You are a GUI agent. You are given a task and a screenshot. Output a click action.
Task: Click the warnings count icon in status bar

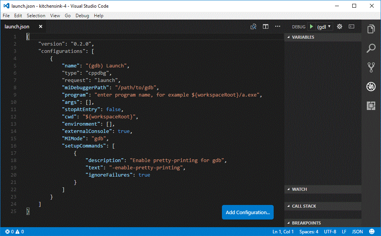18,232
